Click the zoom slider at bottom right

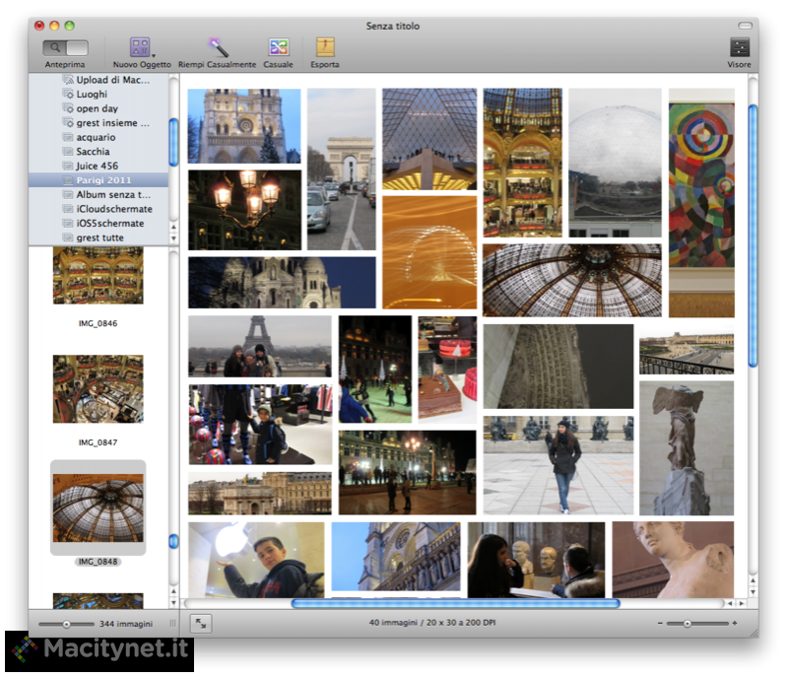tap(687, 624)
